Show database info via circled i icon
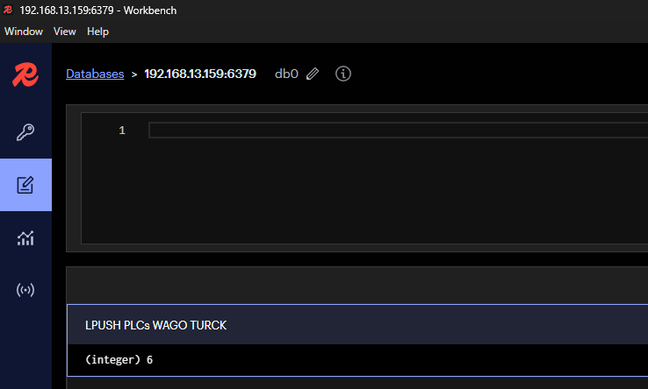 [x=343, y=74]
